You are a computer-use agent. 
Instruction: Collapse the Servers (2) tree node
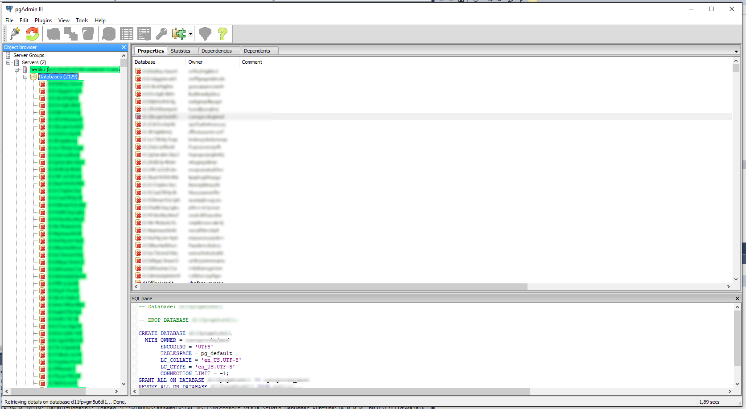pyautogui.click(x=8, y=62)
